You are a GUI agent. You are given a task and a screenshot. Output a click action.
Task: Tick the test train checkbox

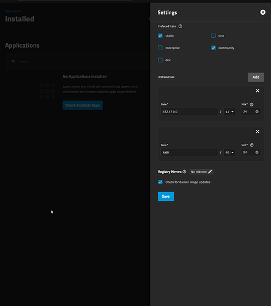[213, 35]
